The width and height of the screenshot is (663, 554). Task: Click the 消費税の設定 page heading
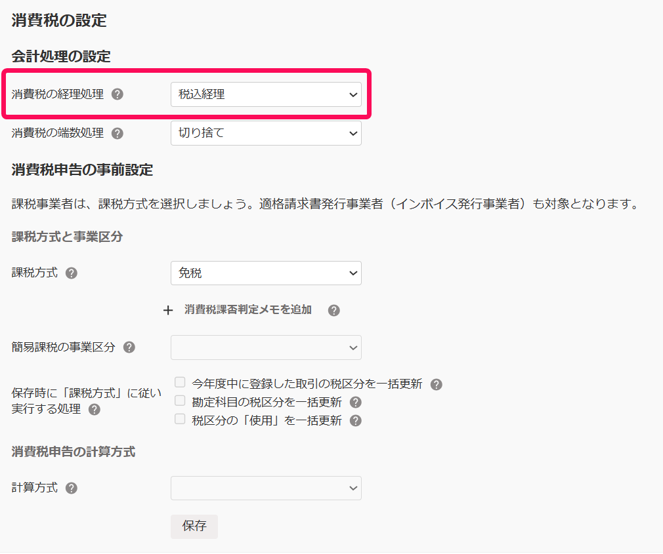click(59, 20)
